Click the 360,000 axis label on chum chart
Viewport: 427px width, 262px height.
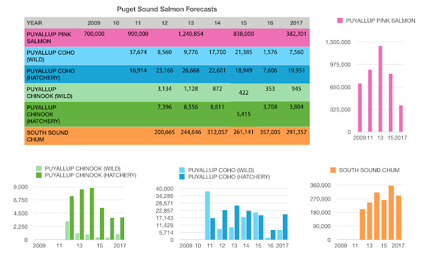[x=320, y=185]
